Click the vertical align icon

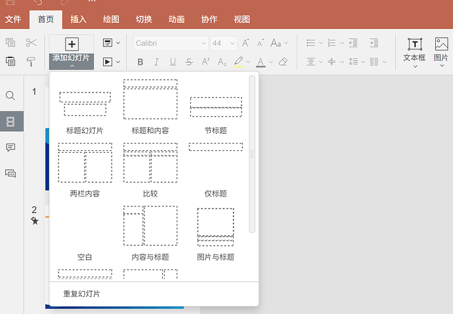(x=332, y=62)
